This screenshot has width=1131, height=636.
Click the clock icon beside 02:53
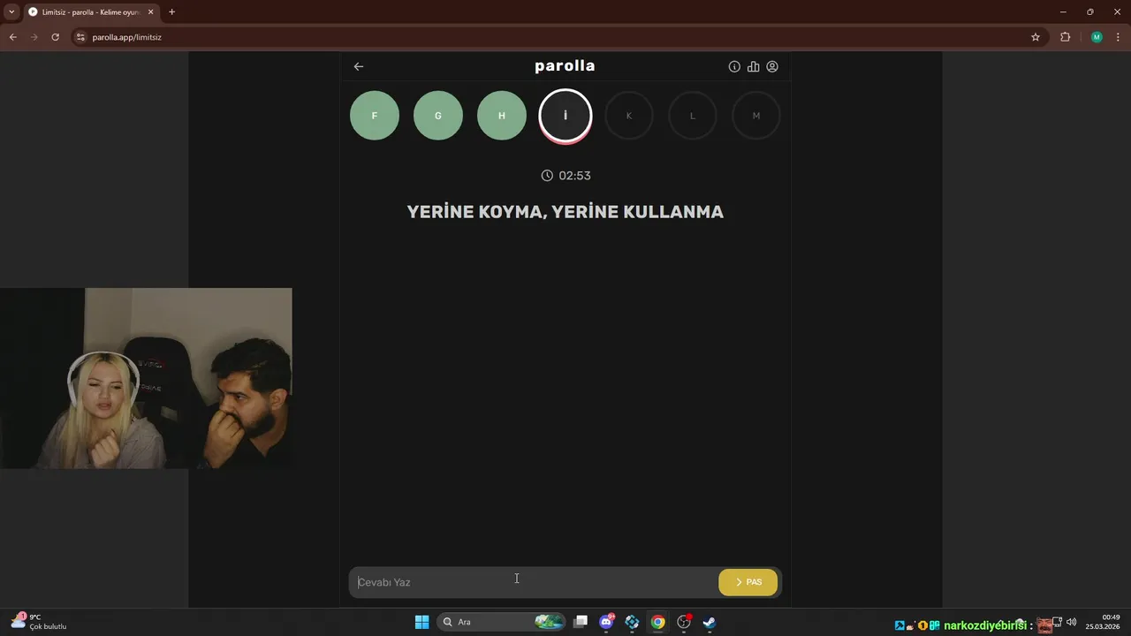pyautogui.click(x=547, y=176)
